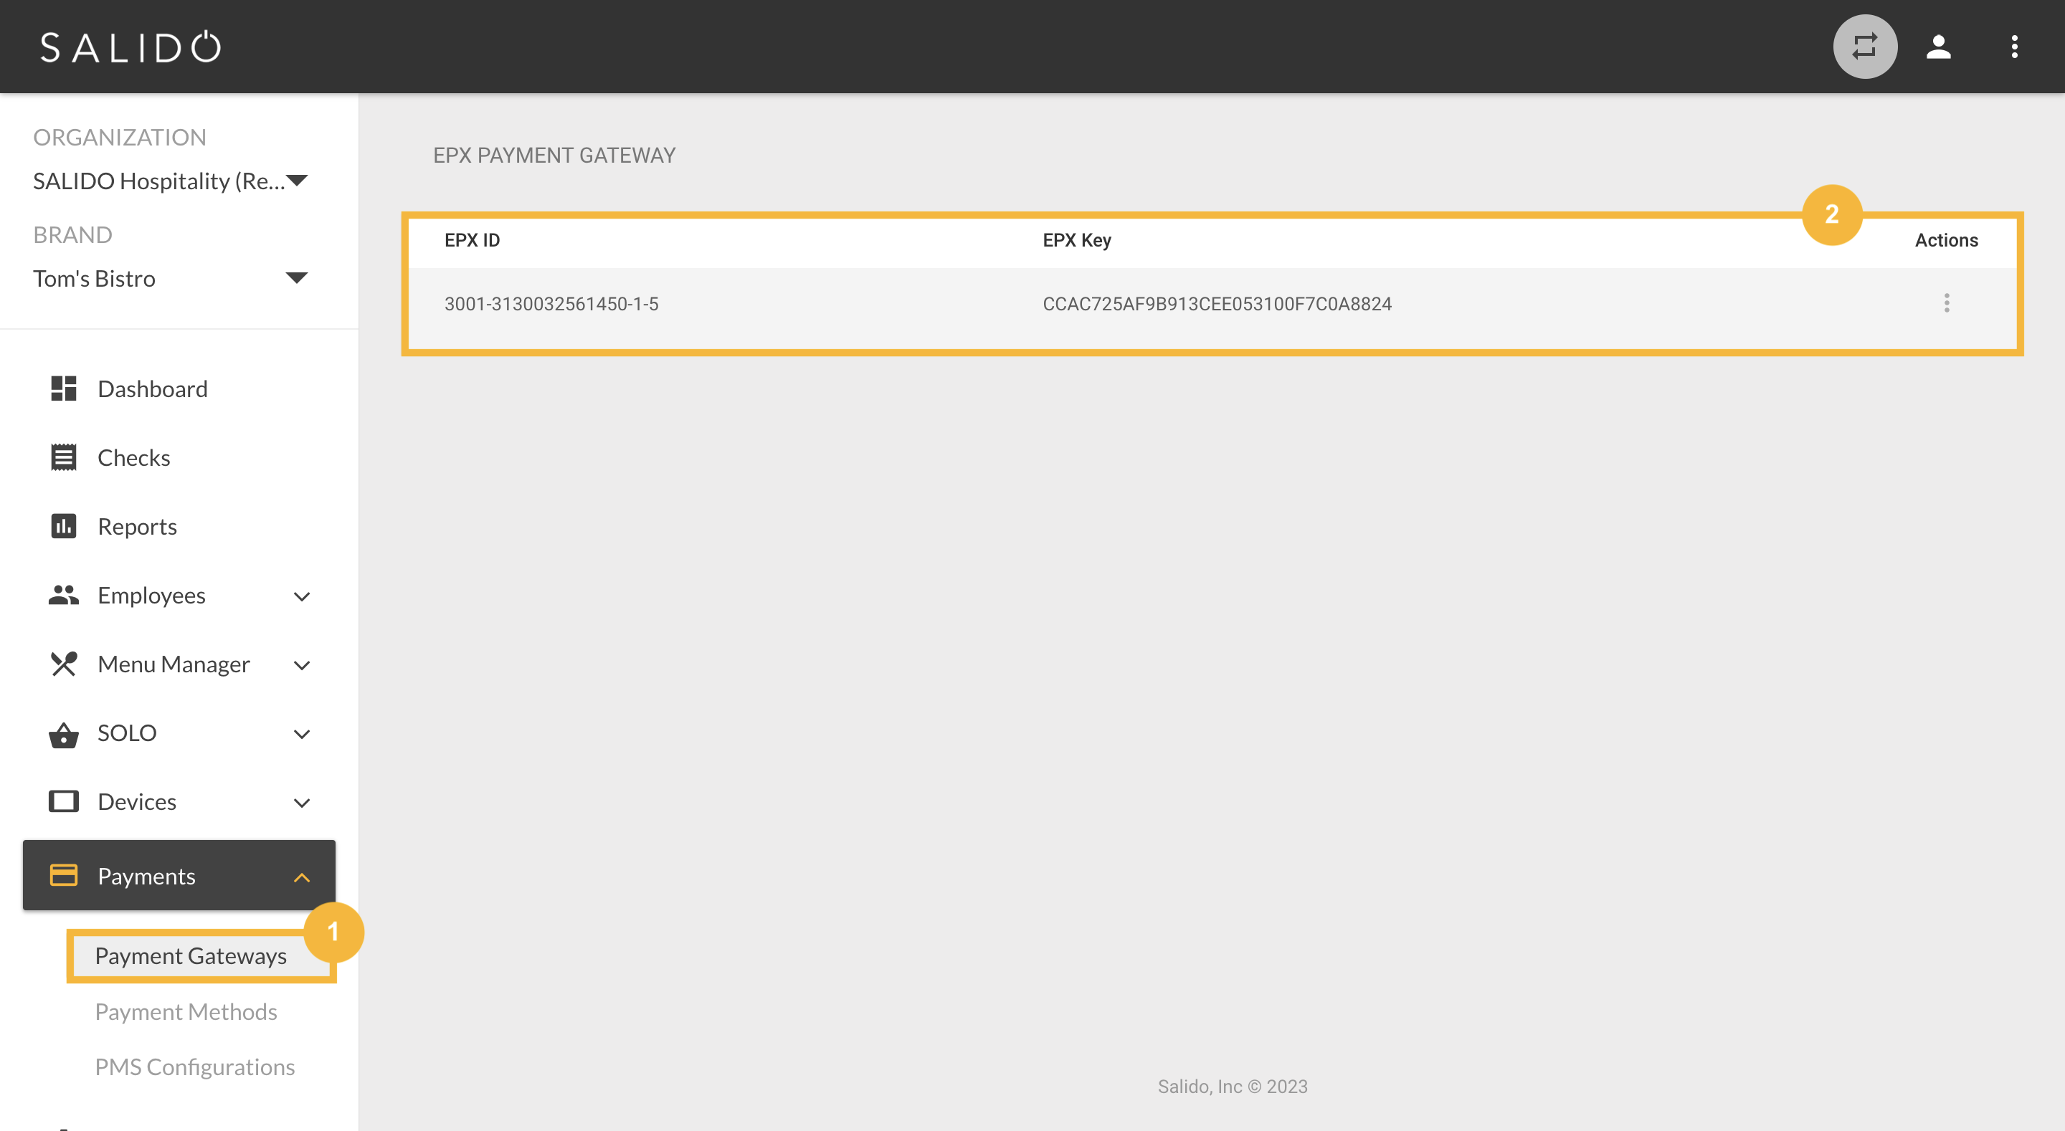Click the Devices menu label
The width and height of the screenshot is (2065, 1131).
click(137, 801)
